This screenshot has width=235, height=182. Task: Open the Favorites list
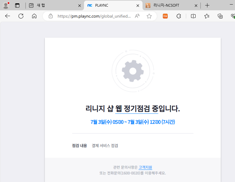207,16
